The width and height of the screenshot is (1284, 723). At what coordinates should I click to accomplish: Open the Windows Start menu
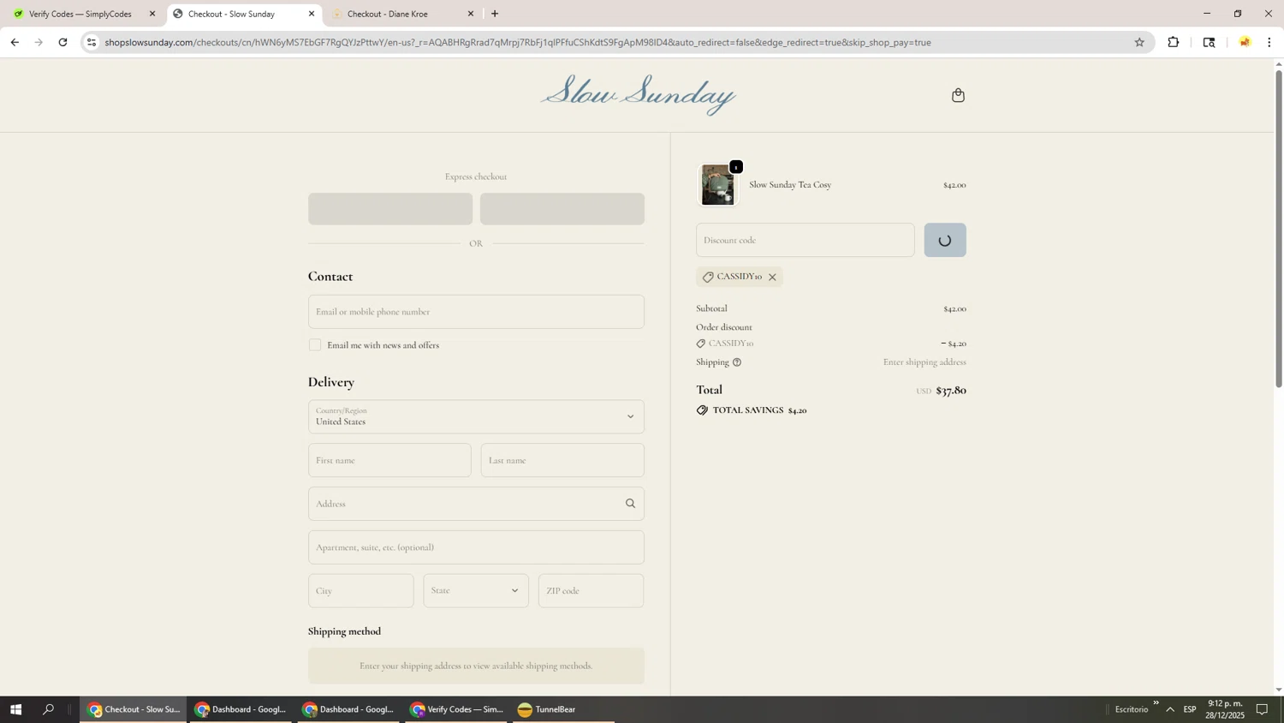15,709
